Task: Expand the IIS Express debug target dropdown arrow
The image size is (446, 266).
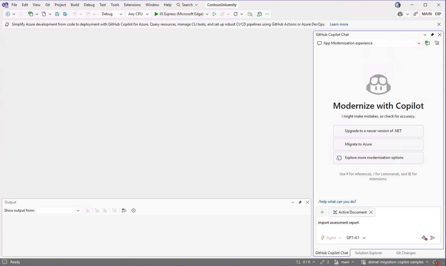Action: click(x=207, y=14)
